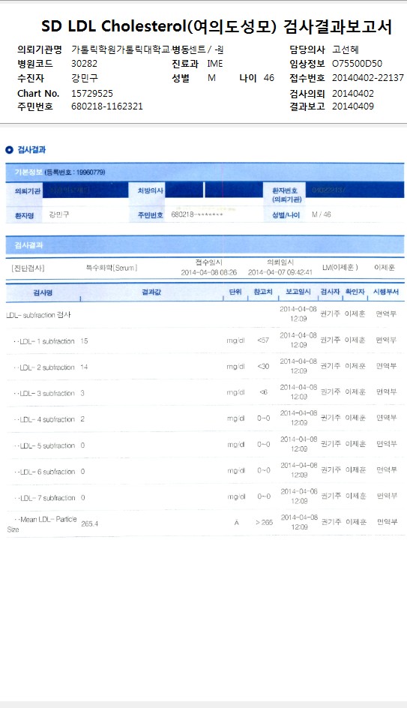Screen dimensions: 407x708
Task: Click the 보고일시 column header
Action: pyautogui.click(x=298, y=292)
